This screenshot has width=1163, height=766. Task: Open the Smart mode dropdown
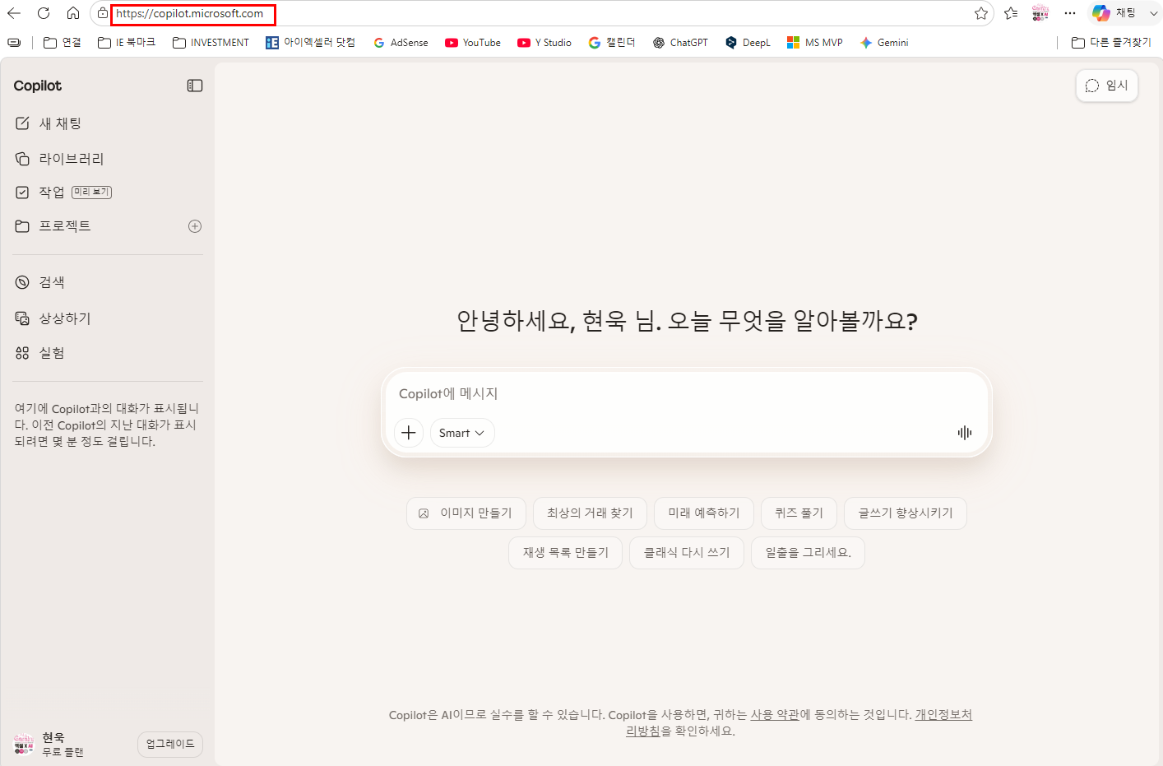coord(462,433)
